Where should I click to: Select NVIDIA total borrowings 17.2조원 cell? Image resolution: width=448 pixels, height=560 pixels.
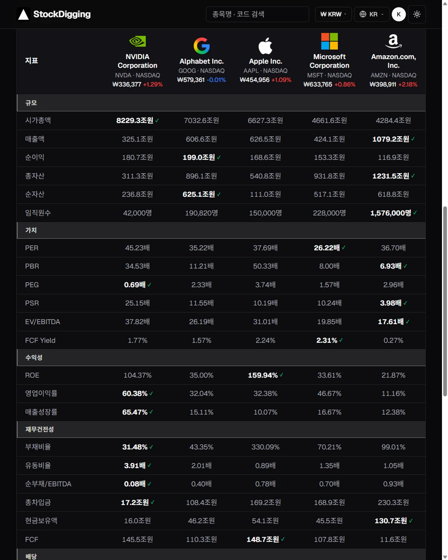(137, 503)
